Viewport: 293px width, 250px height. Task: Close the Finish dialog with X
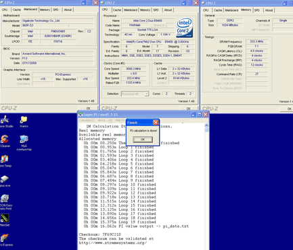(156, 123)
